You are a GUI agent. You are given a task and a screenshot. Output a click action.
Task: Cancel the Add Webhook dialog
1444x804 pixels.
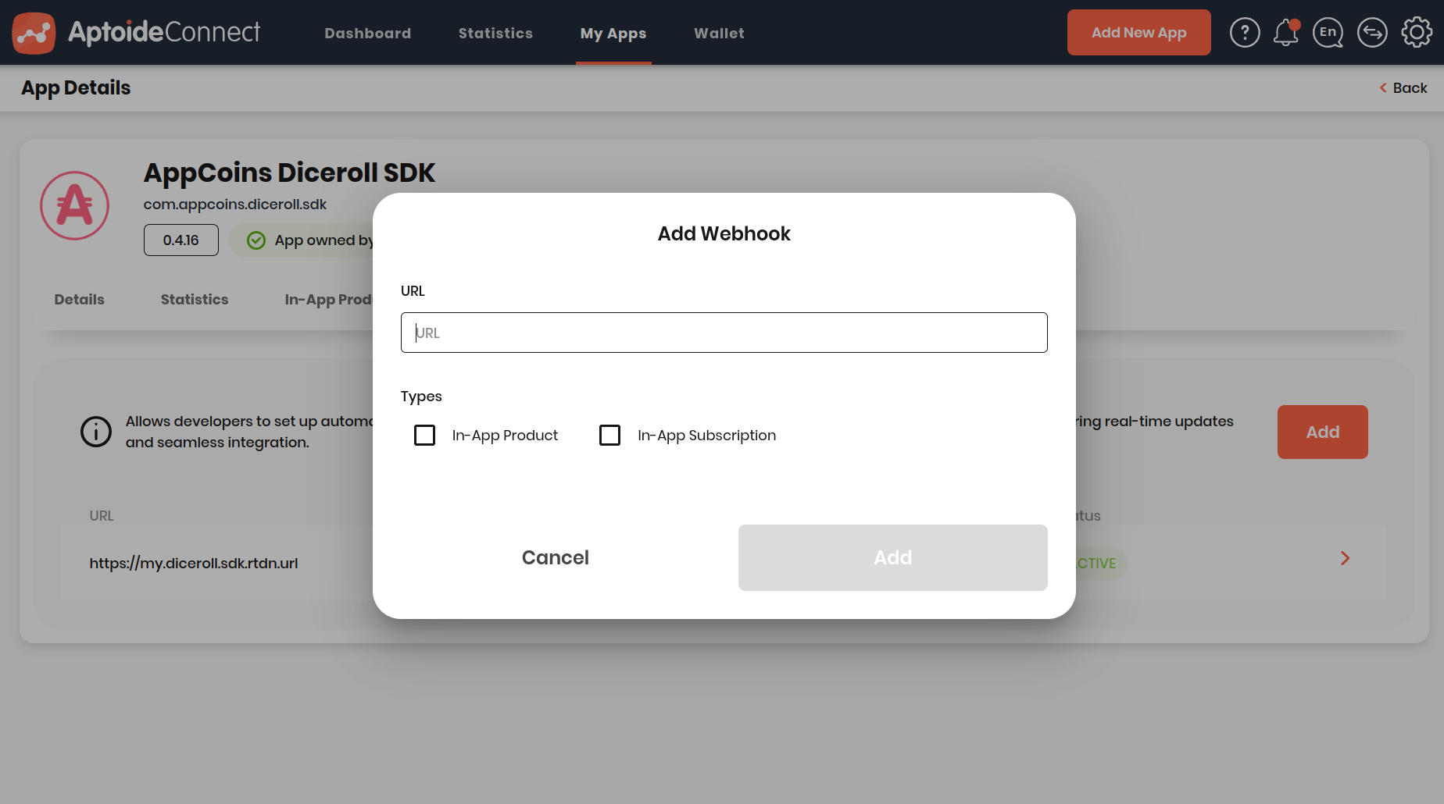[555, 557]
